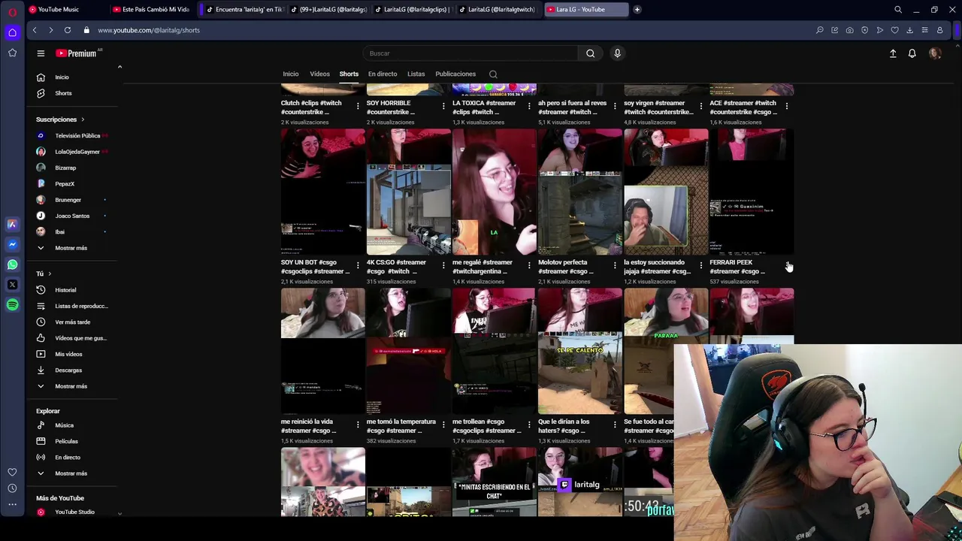The image size is (962, 541).
Task: Open Descargas in sidebar
Action: 68,370
